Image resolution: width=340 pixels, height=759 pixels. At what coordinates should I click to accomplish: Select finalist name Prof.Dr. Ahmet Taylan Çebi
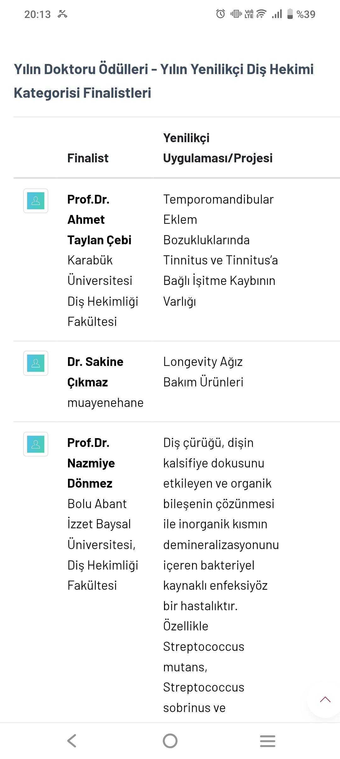pyautogui.click(x=99, y=220)
